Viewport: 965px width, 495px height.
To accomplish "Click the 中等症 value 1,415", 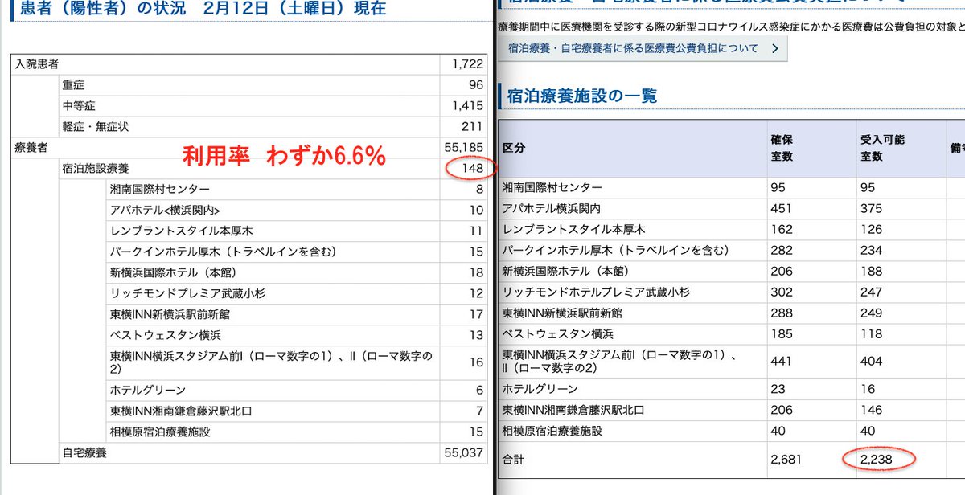I will tap(467, 105).
